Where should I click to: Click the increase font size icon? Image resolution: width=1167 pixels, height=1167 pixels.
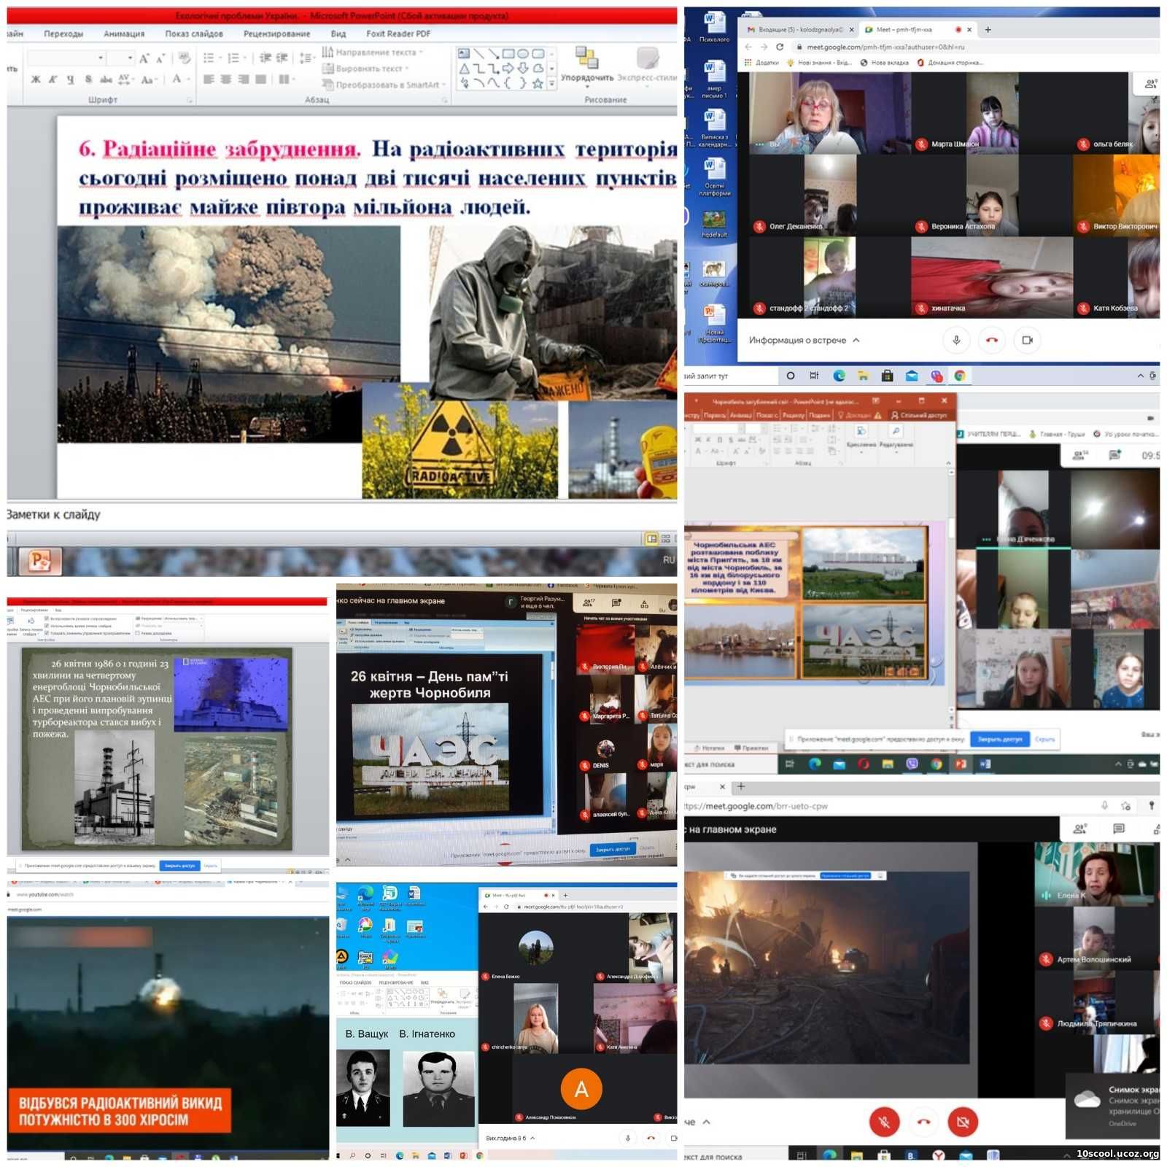click(x=144, y=58)
